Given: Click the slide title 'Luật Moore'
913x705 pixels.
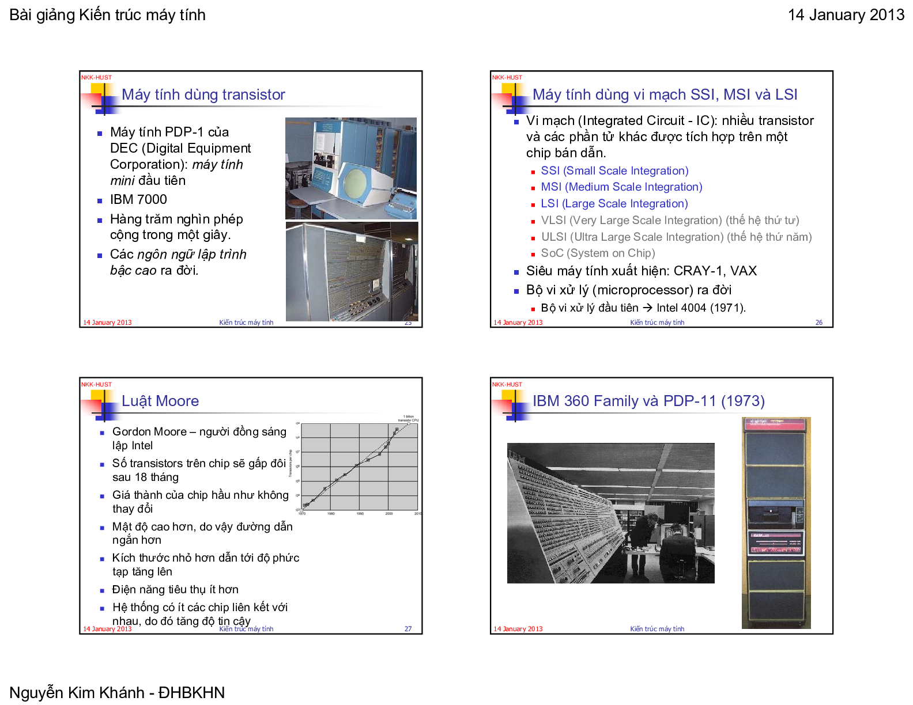Looking at the screenshot, I should pyautogui.click(x=160, y=401).
